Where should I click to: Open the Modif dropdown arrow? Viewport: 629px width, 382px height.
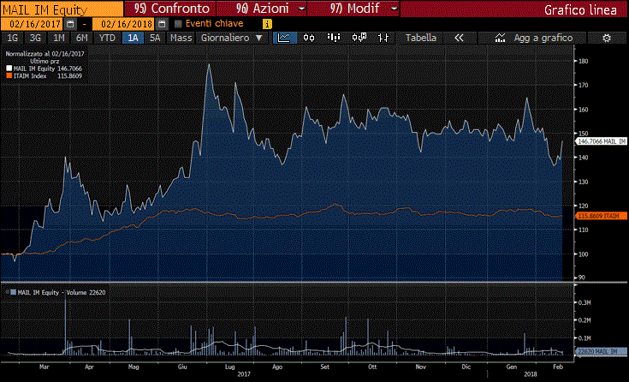pos(394,9)
